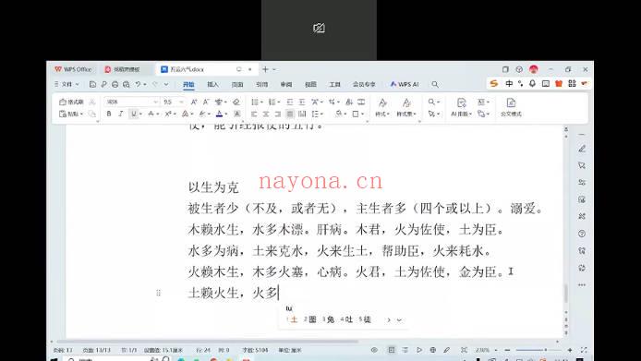Click the Undo arrow icon
Screen dimensions: 641x361
coord(139,84)
